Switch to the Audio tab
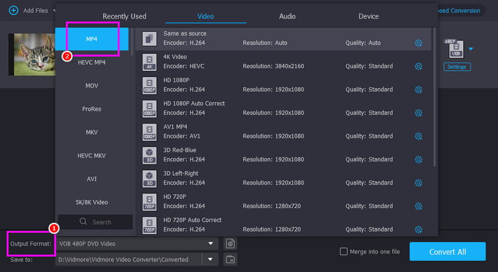498x272 pixels. tap(287, 16)
